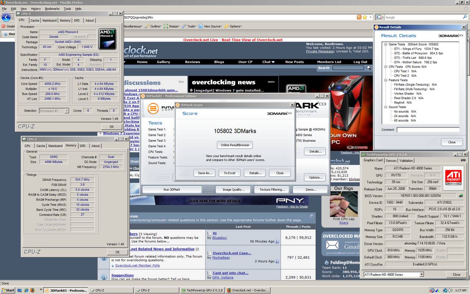Click OK in the lower CPU-Z Memory window
The width and height of the screenshot is (470, 294).
point(117,252)
